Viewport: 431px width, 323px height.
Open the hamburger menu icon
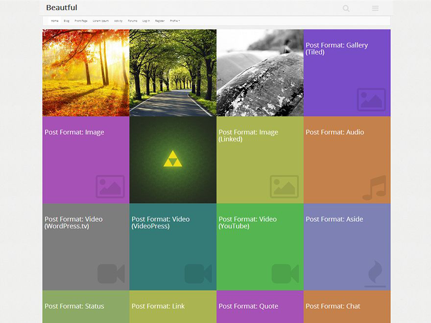click(x=375, y=8)
